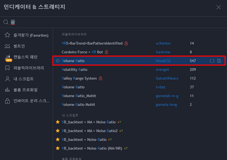Click the lock icon next to Valley Range System
The height and width of the screenshot is (160, 227).
point(101,78)
